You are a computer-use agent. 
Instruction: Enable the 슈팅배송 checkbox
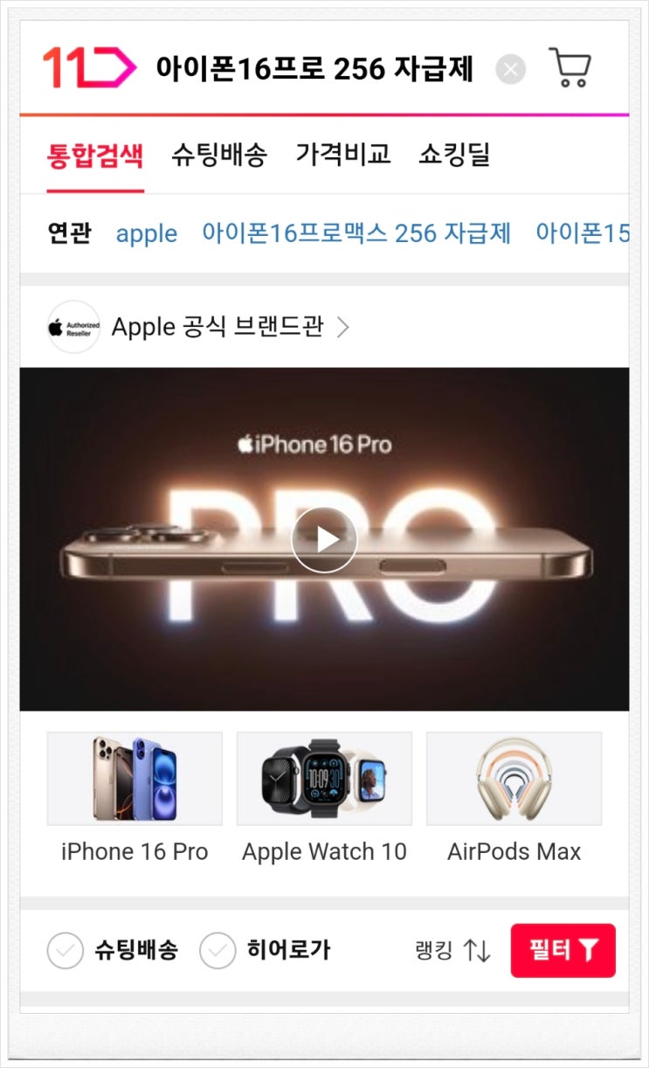[66, 951]
